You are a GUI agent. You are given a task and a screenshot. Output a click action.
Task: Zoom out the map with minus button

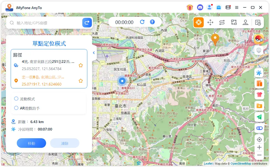pos(259,155)
